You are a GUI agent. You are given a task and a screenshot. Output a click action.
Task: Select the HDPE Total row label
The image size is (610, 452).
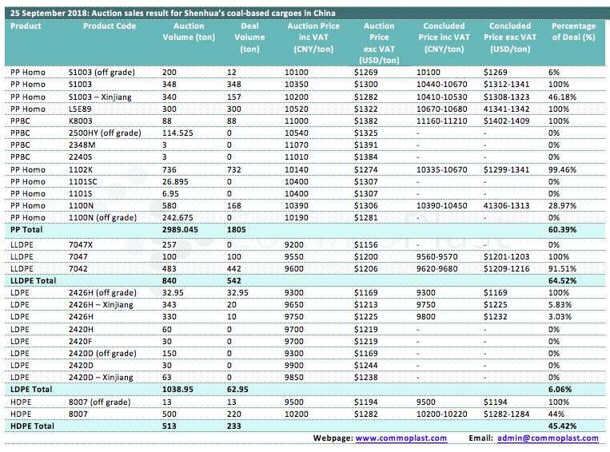point(34,426)
